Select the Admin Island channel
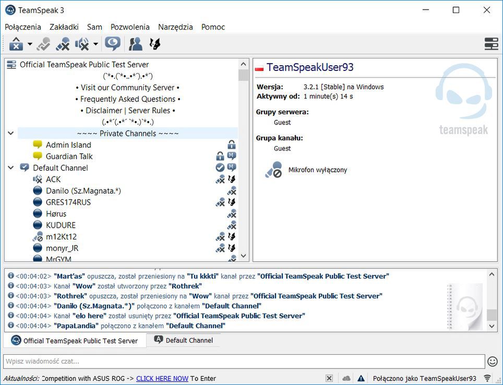The image size is (503, 385). tap(68, 145)
